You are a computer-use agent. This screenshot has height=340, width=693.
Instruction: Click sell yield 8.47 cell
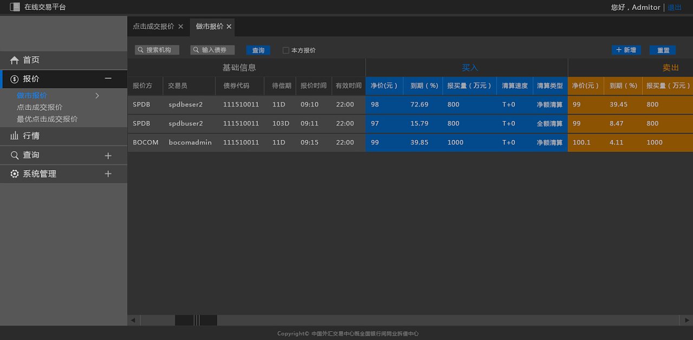tap(617, 123)
